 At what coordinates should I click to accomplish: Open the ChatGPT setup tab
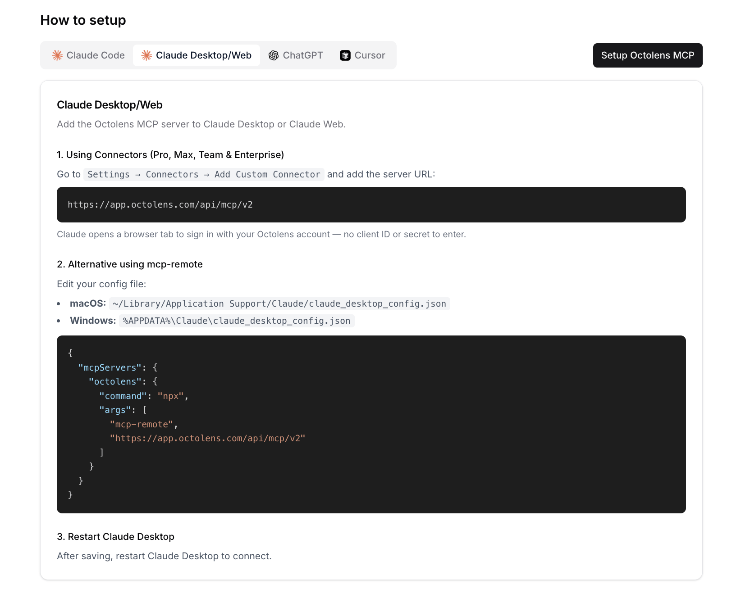pos(296,55)
